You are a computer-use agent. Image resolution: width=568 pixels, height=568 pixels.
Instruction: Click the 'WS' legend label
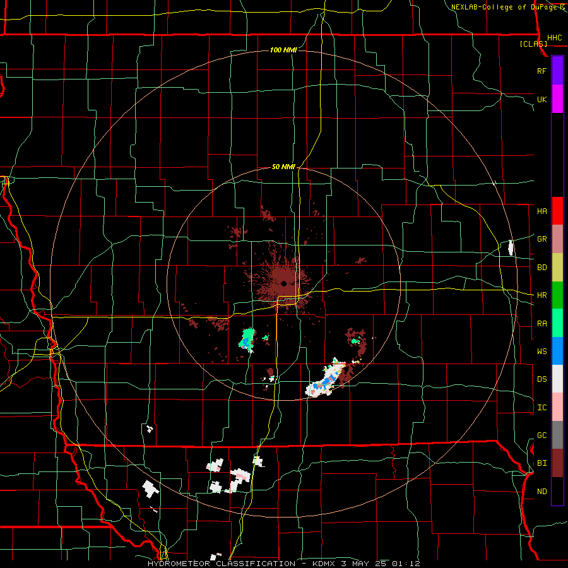click(x=541, y=352)
